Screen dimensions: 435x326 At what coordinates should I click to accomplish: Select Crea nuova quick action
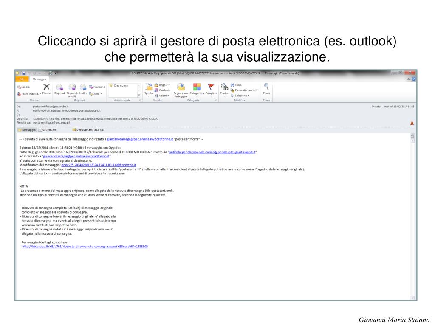coord(119,86)
